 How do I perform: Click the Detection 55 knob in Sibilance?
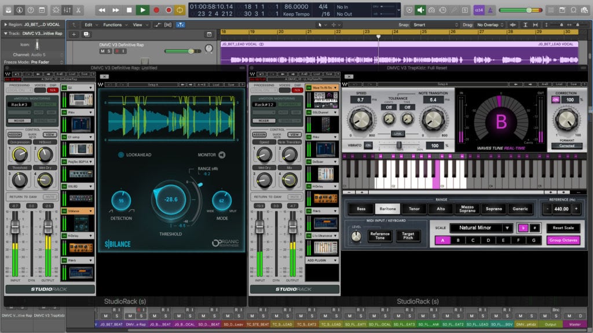tap(121, 201)
